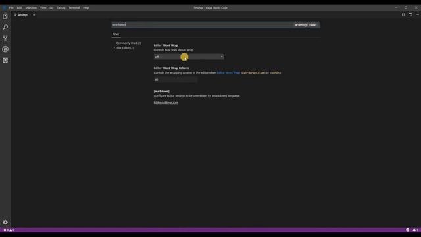Click 'Configure editor settings to be overridden' description
Viewport: 421px width, 237px height.
click(197, 96)
